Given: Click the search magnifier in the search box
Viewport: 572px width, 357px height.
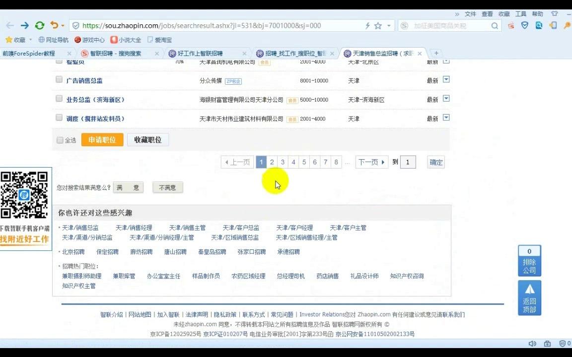Looking at the screenshot, I should coord(494,25).
